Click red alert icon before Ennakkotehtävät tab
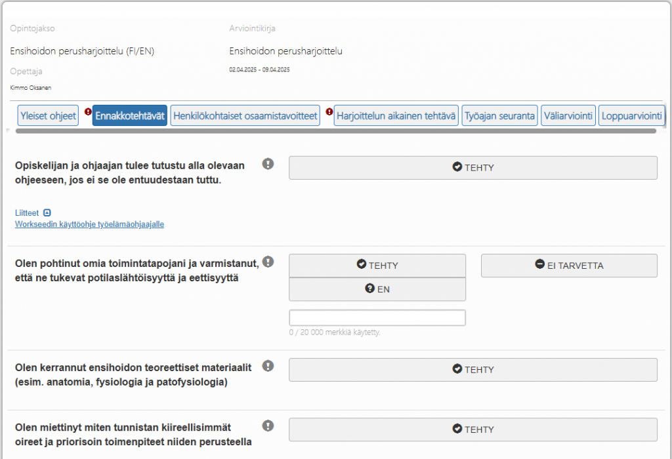 pyautogui.click(x=88, y=112)
